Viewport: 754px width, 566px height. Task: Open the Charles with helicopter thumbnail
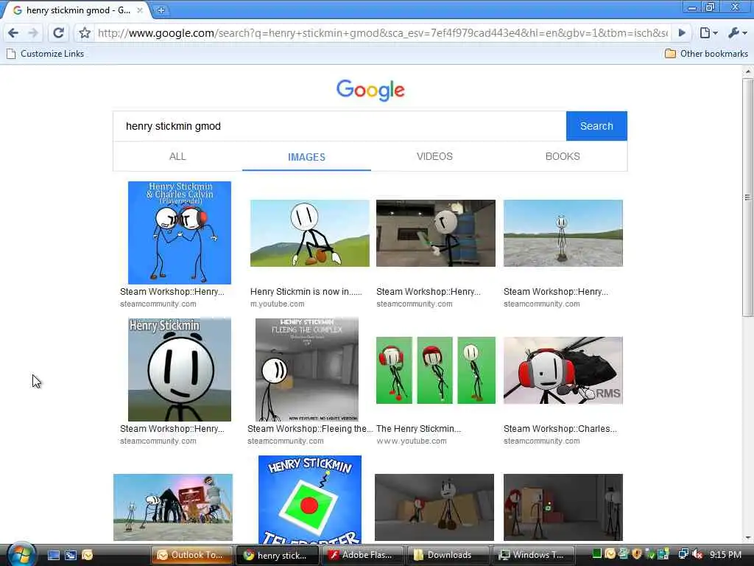[x=563, y=370]
